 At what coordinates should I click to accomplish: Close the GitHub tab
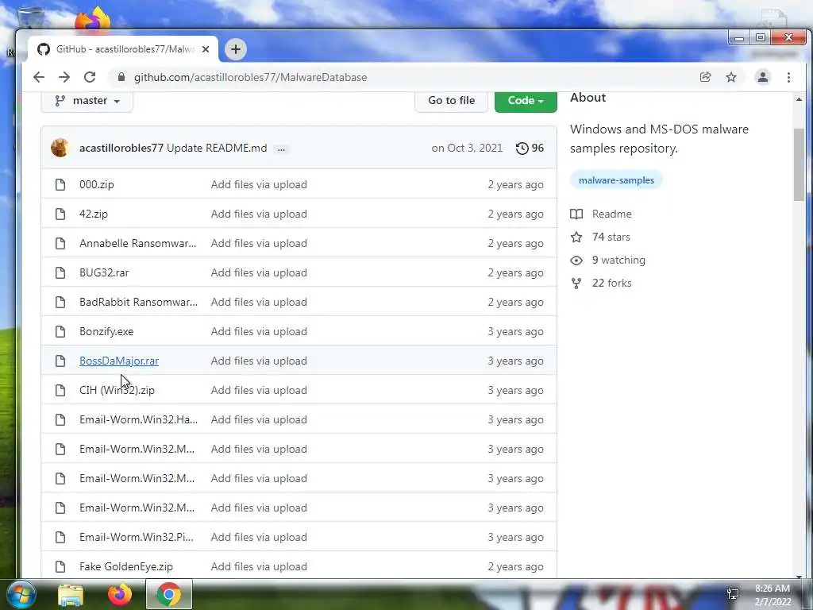pyautogui.click(x=206, y=49)
